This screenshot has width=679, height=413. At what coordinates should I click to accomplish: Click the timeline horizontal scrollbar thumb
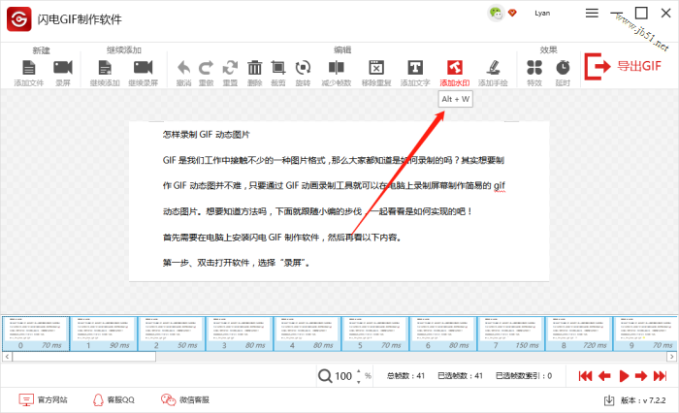pos(84,357)
